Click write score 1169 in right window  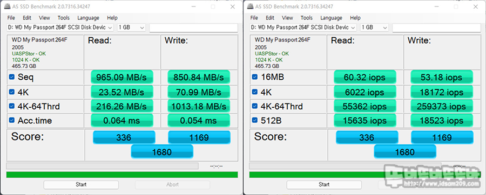tap(442, 137)
